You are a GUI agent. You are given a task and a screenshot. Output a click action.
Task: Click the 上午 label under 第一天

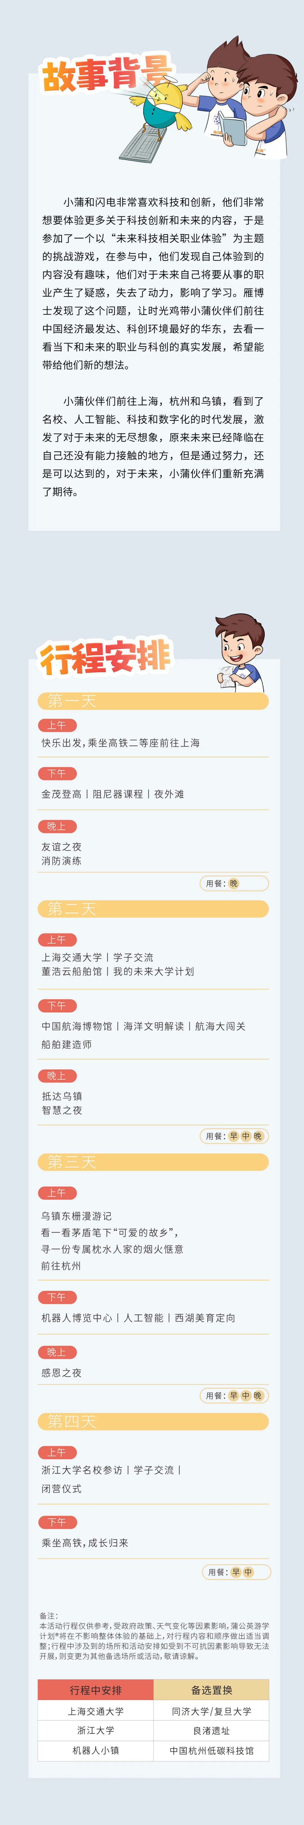pyautogui.click(x=57, y=725)
